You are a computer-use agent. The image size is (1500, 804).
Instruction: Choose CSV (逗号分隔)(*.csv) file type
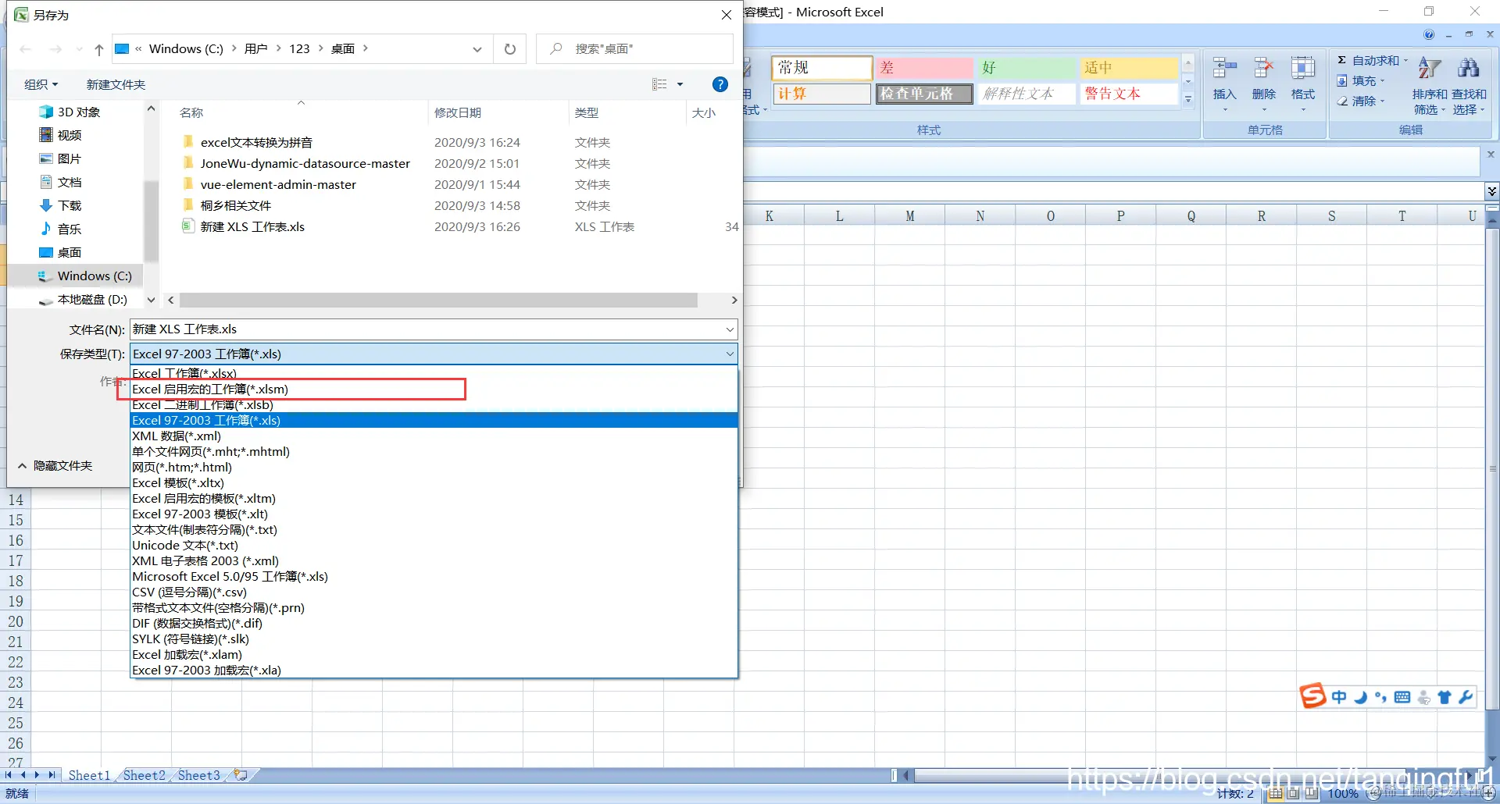(x=434, y=592)
